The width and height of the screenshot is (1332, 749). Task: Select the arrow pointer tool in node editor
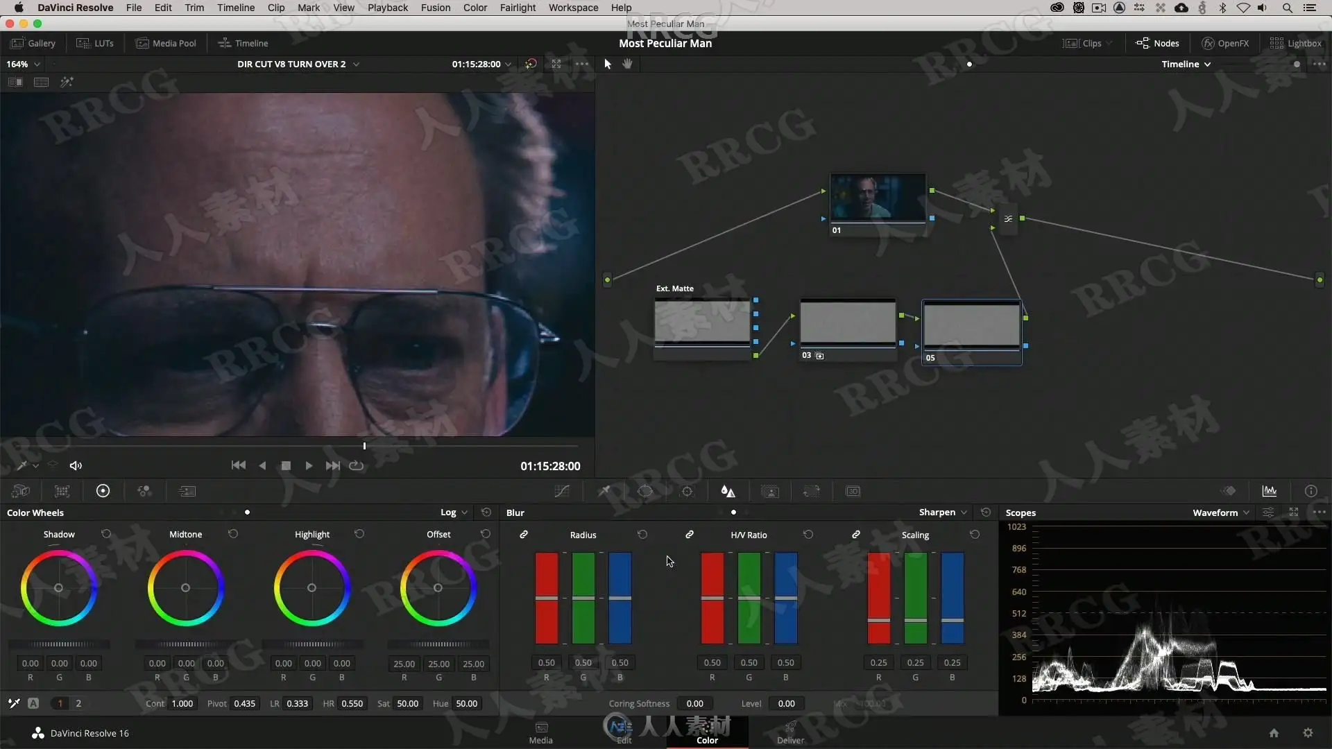coord(608,64)
